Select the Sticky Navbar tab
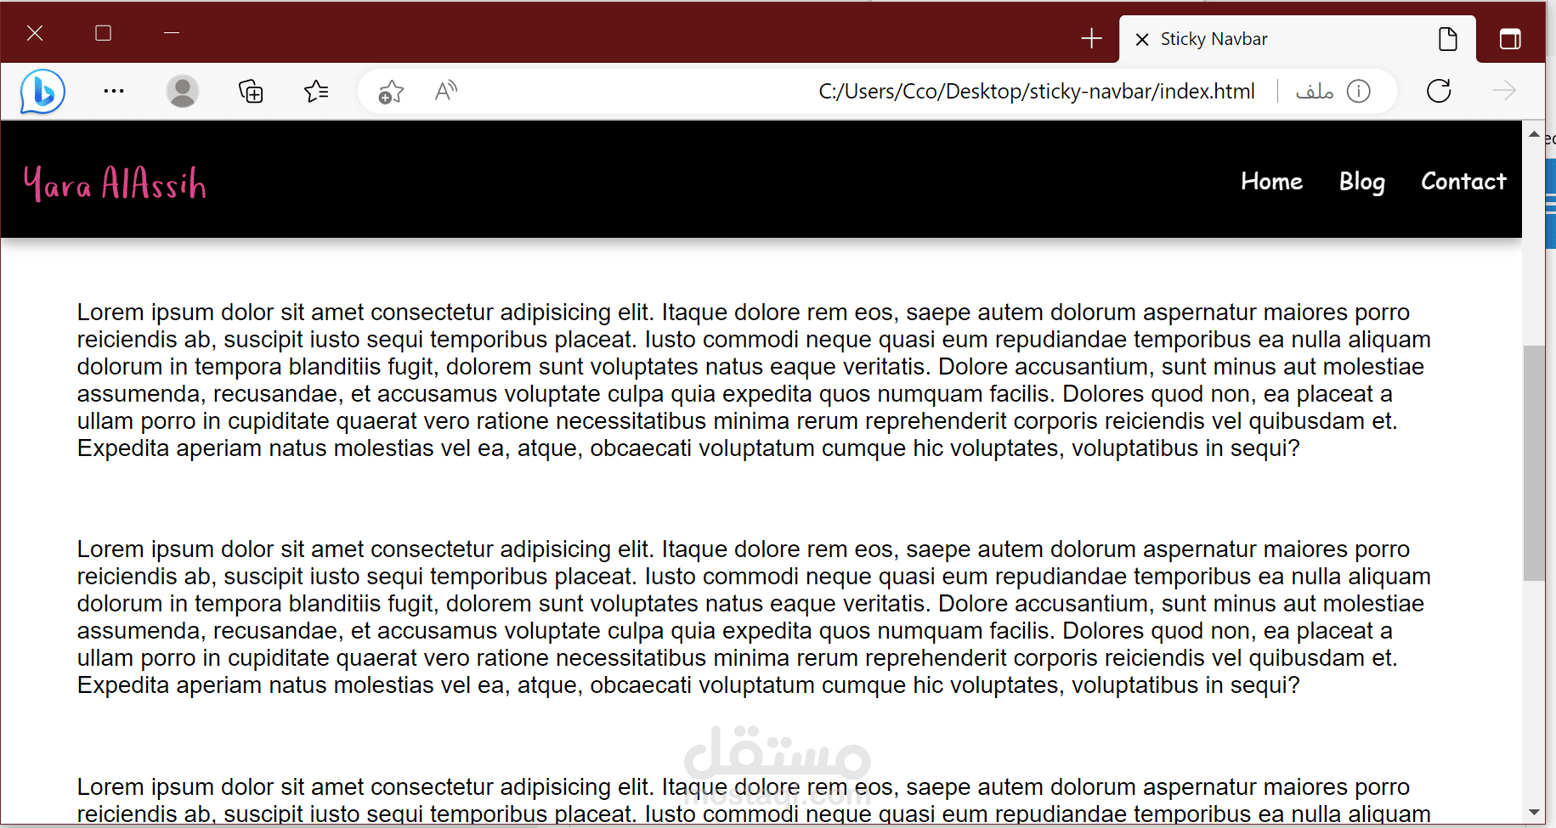Image resolution: width=1556 pixels, height=828 pixels. (1298, 39)
